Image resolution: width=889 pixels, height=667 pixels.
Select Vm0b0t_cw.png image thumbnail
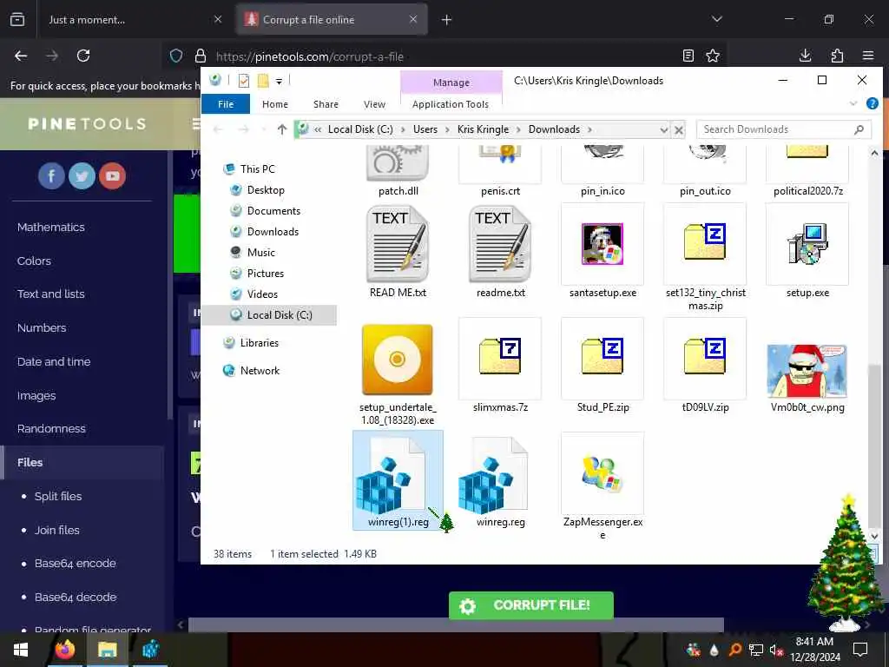(807, 371)
